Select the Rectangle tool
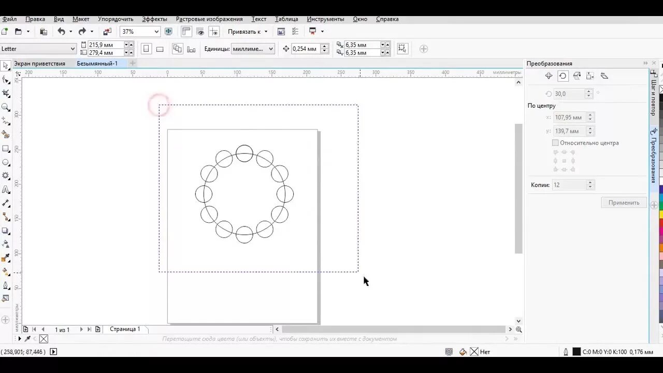 pos(6,149)
